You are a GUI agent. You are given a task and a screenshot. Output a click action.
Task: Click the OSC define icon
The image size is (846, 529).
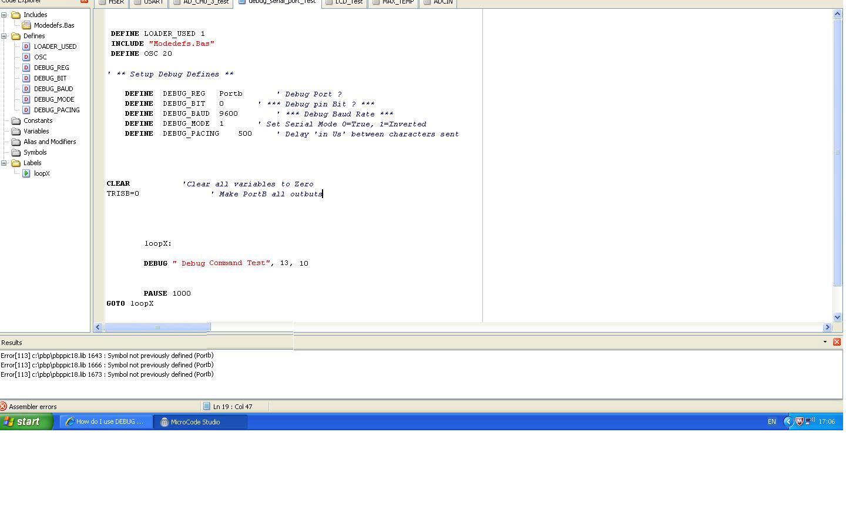pos(26,57)
